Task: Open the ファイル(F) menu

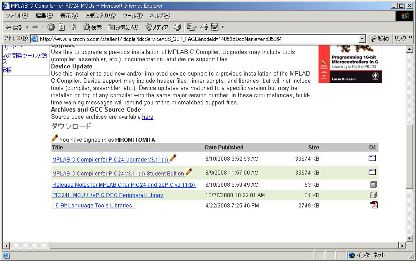Action: [17, 16]
